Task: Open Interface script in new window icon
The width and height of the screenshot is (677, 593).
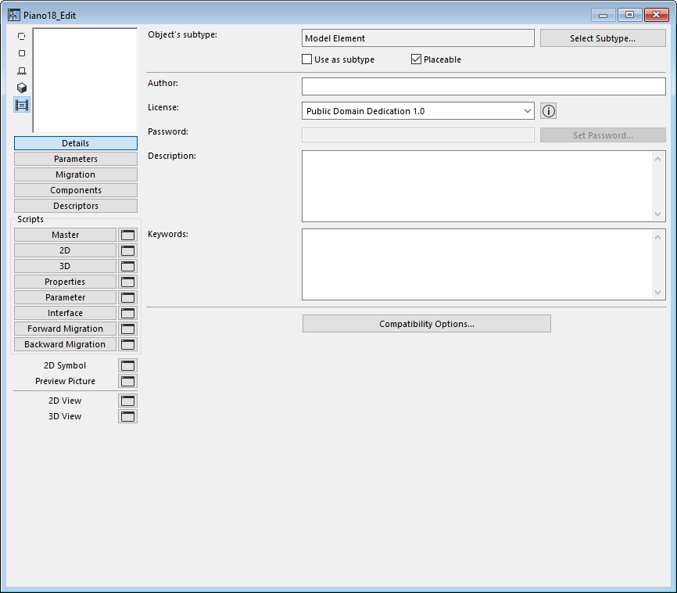Action: [127, 313]
